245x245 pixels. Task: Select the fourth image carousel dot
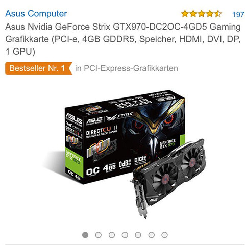tap(125, 235)
